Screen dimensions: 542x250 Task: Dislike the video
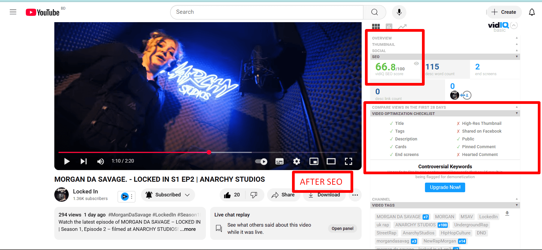[254, 195]
